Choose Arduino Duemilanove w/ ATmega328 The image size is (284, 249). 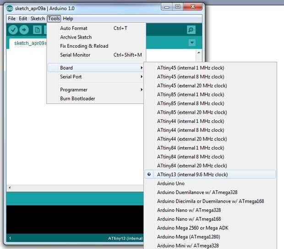point(210,192)
